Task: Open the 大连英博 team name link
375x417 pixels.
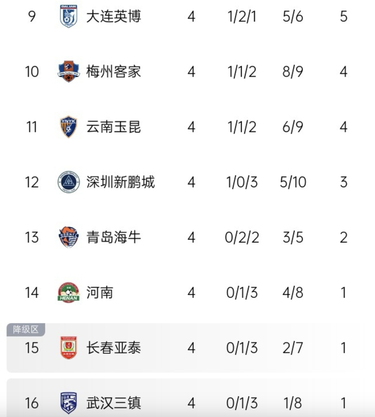Action: pyautogui.click(x=114, y=16)
